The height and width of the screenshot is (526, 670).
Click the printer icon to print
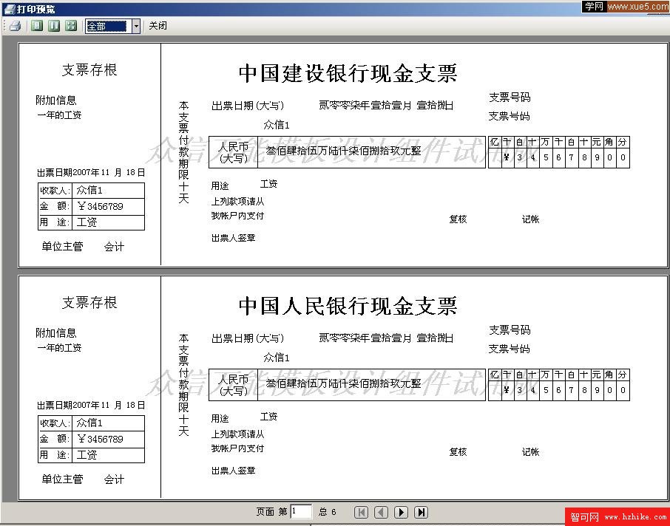(x=15, y=26)
